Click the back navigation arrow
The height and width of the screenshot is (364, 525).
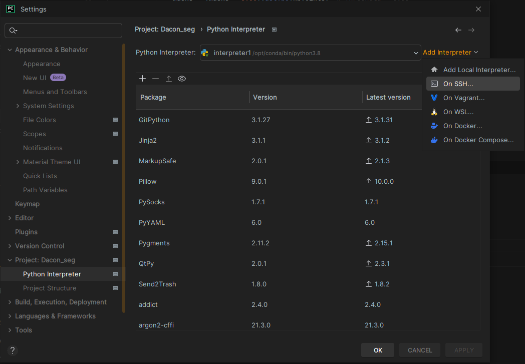click(458, 30)
